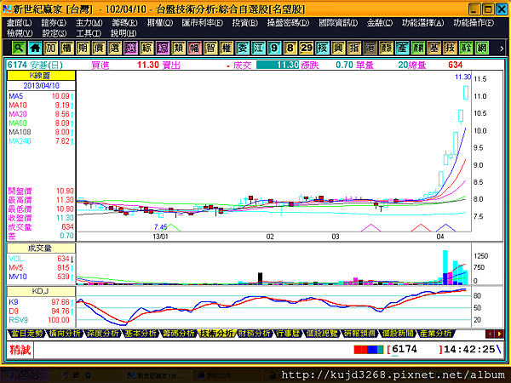Viewport: 511px width, 383px height.
Task: Switch to the 產業分析 tab
Action: coord(436,334)
